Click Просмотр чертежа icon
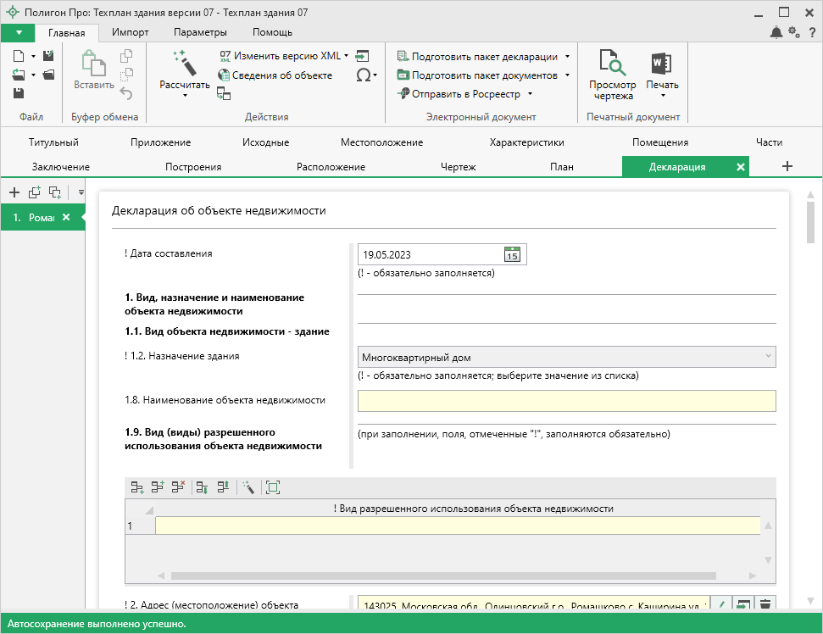The width and height of the screenshot is (823, 634). [x=612, y=64]
